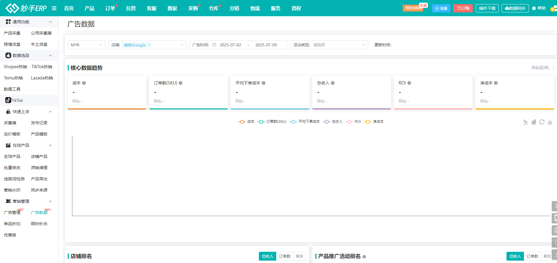Open the 仓库 top menu
557x263 pixels.
pos(214,8)
